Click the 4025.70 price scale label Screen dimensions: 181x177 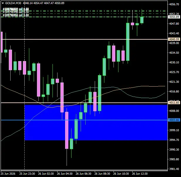(x=174, y=72)
